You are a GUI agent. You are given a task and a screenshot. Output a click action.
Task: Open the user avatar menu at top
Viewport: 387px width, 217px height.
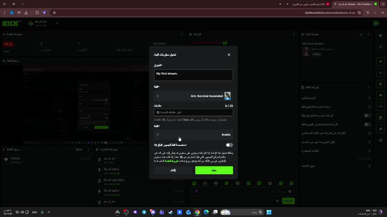point(376,24)
